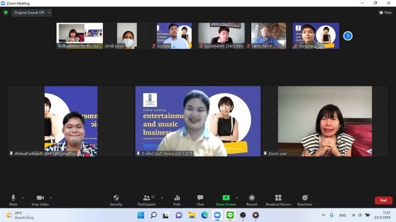Image resolution: width=396 pixels, height=222 pixels.
Task: Open the Security shield menu
Action: tap(116, 200)
